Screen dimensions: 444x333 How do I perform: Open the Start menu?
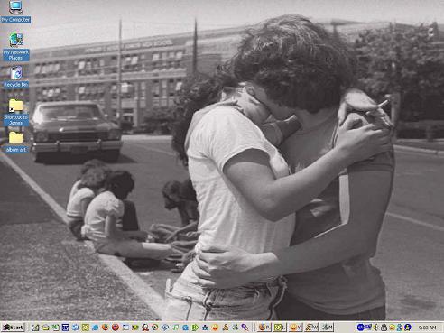click(13, 328)
